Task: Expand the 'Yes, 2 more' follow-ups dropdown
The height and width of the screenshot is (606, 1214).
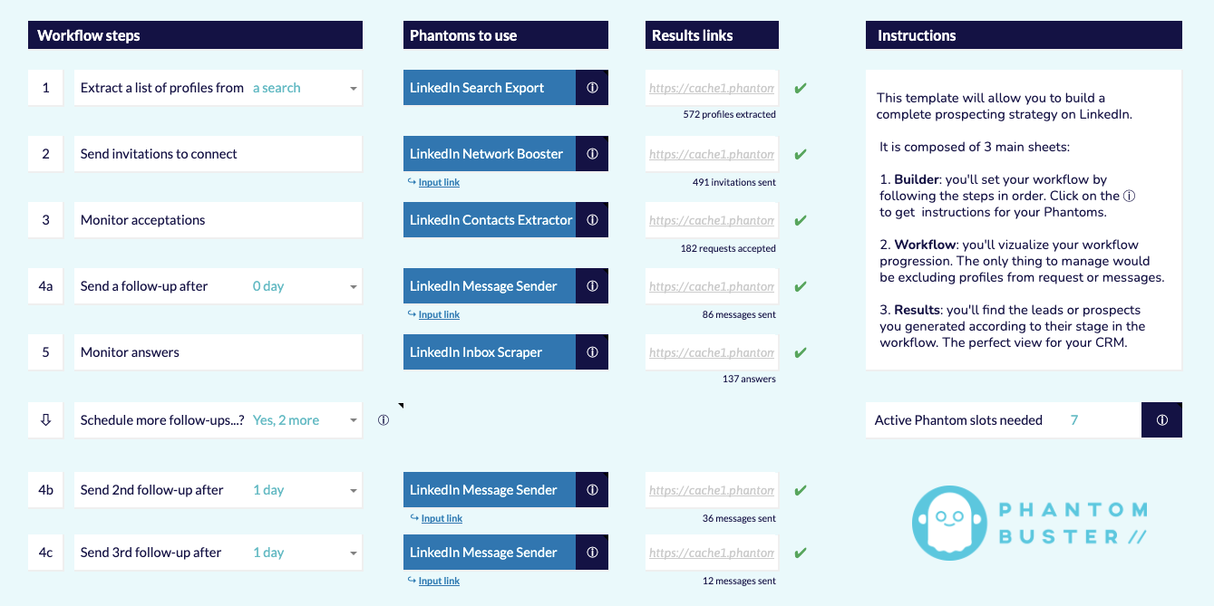Action: [353, 421]
